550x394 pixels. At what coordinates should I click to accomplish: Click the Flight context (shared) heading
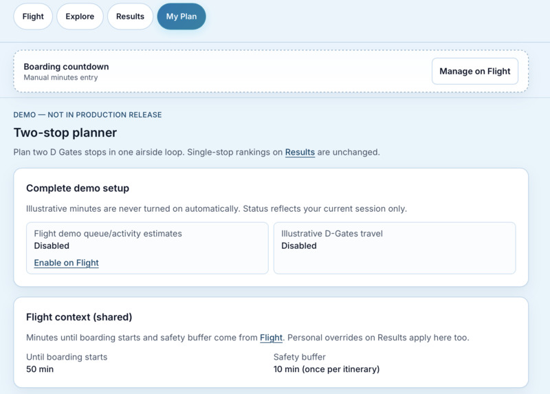[x=79, y=317]
